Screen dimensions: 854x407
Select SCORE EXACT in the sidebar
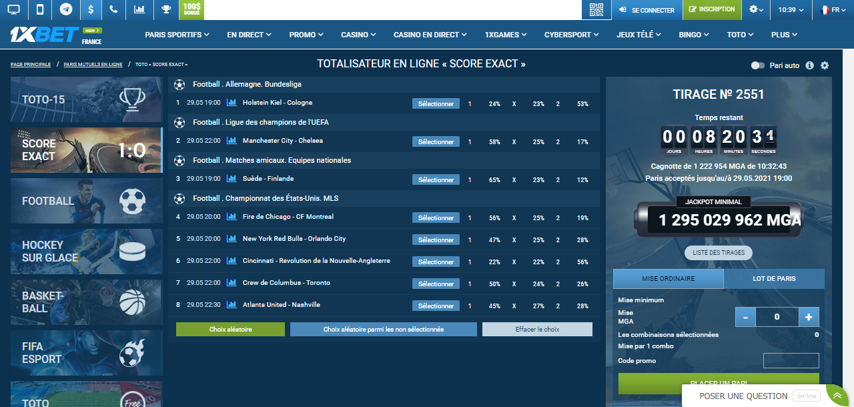pos(86,150)
